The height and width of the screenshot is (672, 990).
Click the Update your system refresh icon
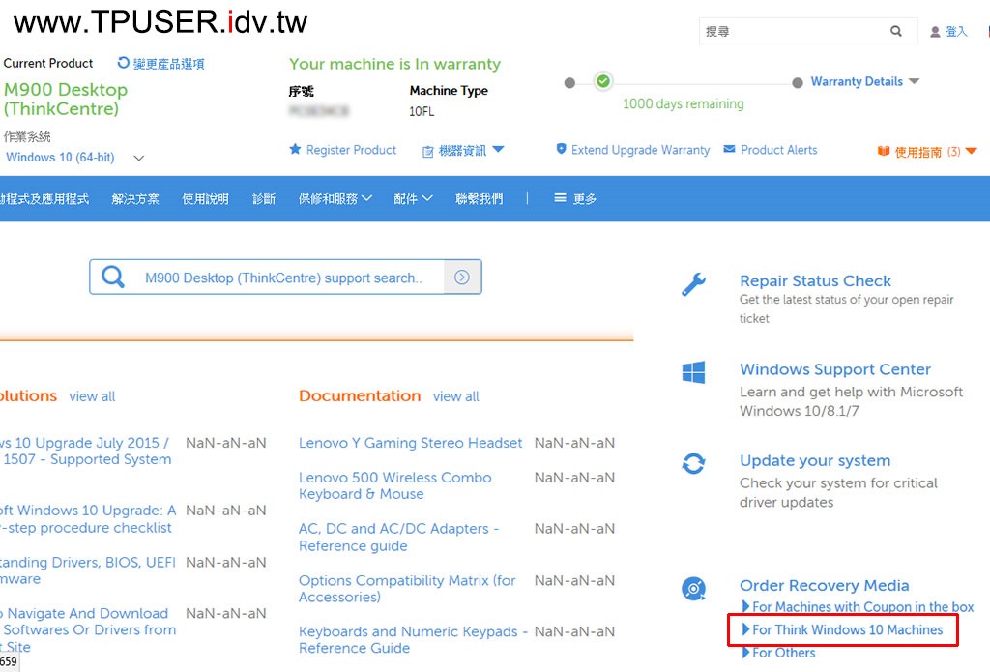click(x=693, y=464)
